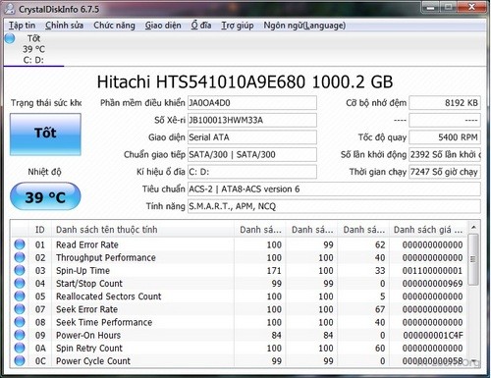Click the drive letter field C: D:
491x378 pixels.
tap(252, 172)
